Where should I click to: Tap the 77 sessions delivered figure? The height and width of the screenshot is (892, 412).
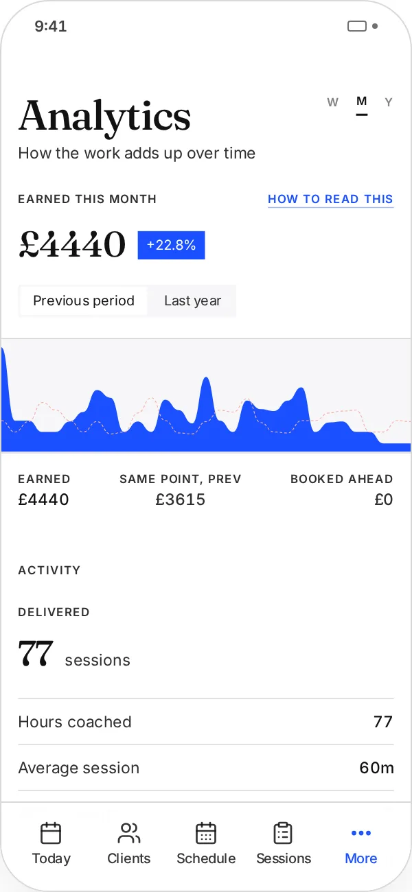tap(74, 654)
